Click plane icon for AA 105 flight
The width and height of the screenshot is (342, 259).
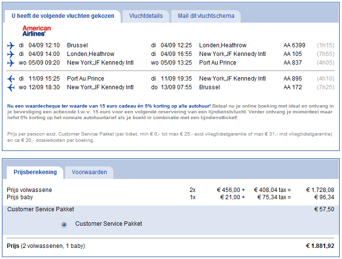[11, 55]
